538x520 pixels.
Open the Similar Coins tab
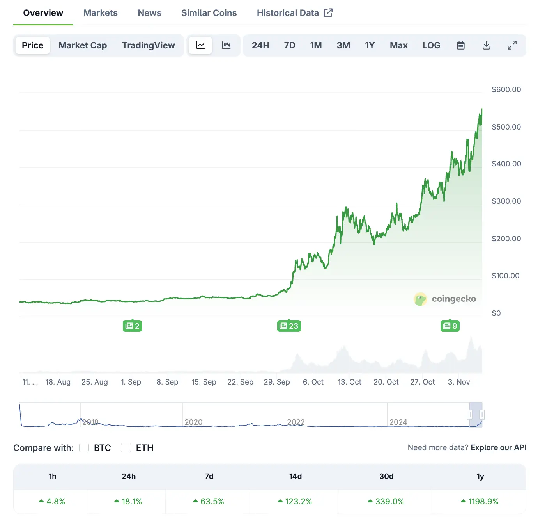click(x=209, y=13)
